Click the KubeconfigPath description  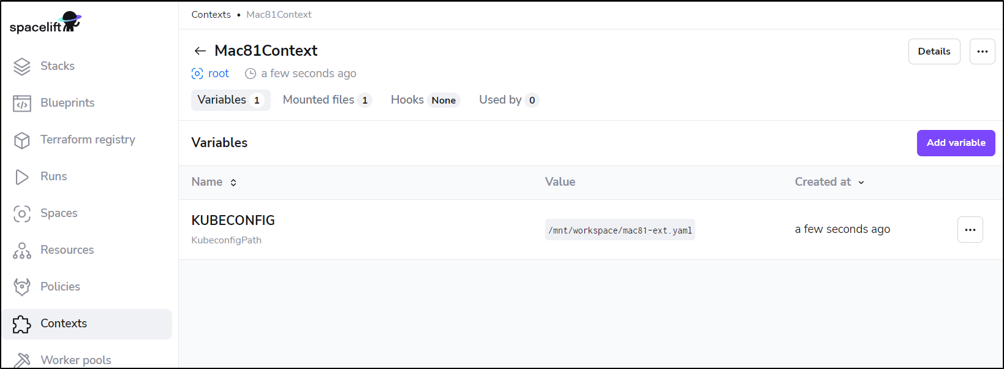pyautogui.click(x=227, y=240)
